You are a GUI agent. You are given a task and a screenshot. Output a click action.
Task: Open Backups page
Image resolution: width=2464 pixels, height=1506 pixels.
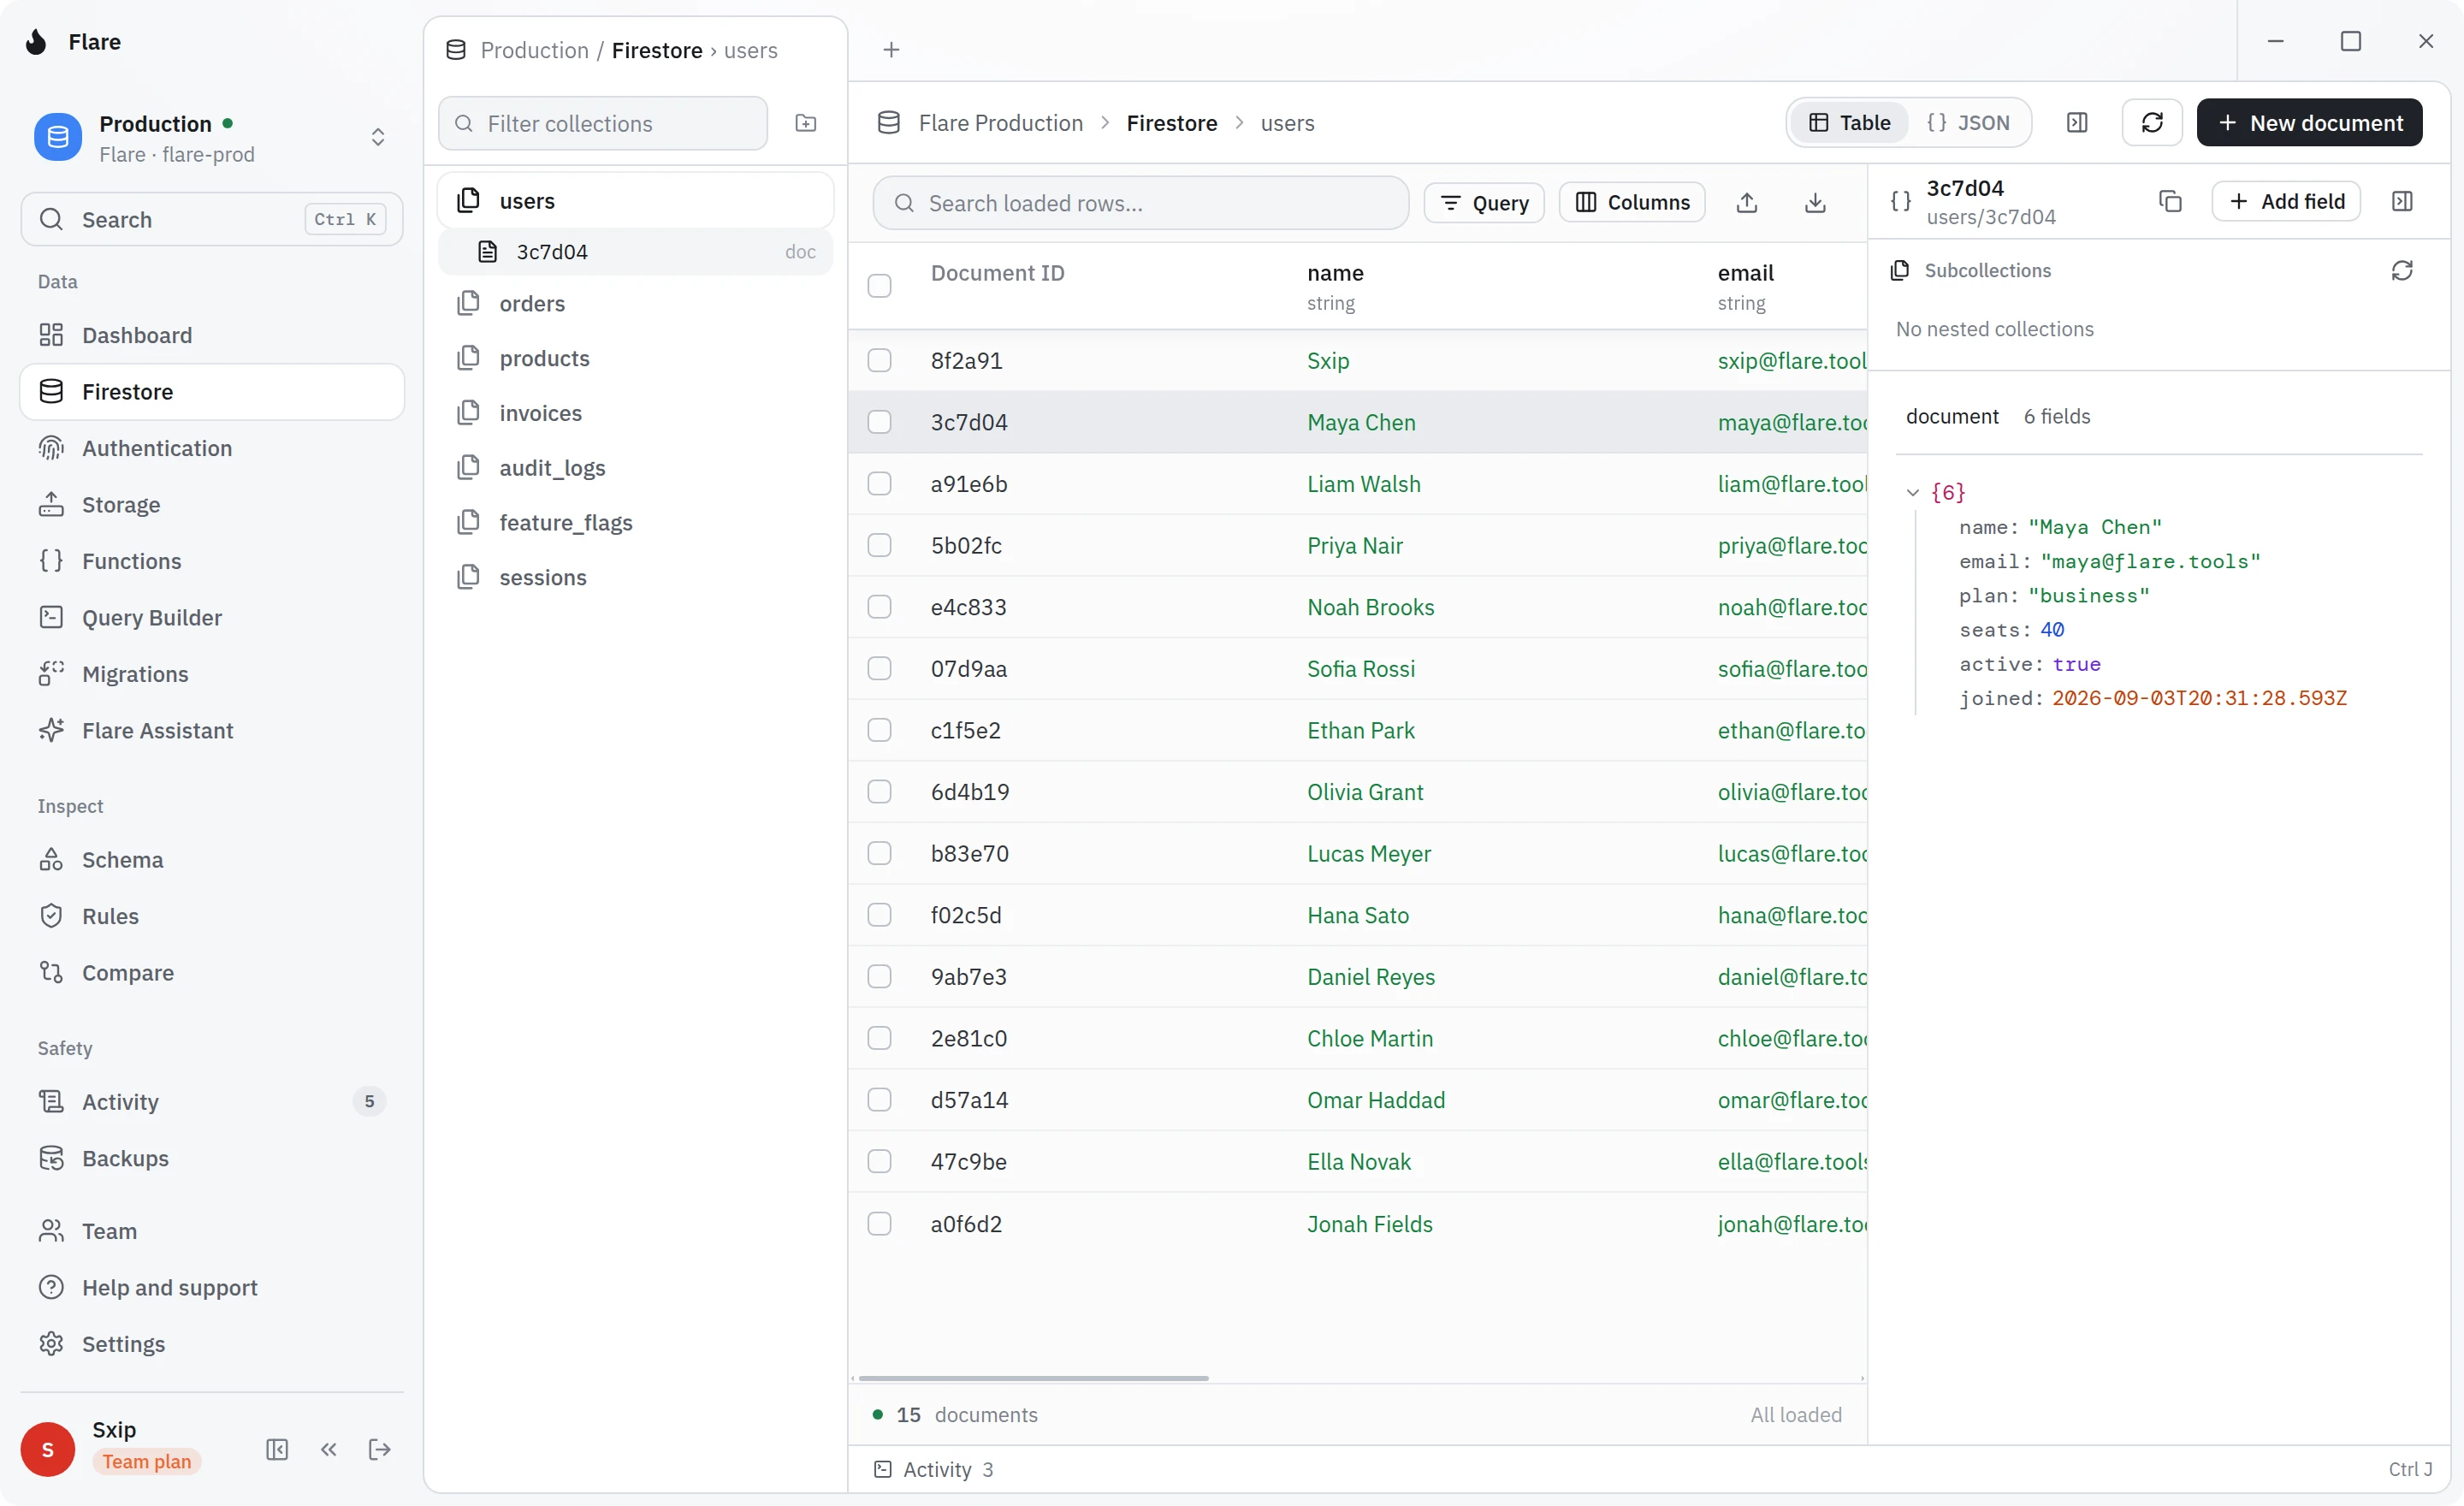click(x=212, y=1158)
